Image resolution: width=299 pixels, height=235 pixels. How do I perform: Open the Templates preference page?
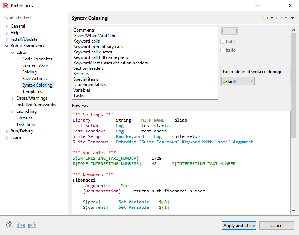[x=32, y=92]
